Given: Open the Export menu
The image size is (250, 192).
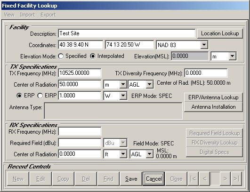Looking at the screenshot, I should point(48,15).
